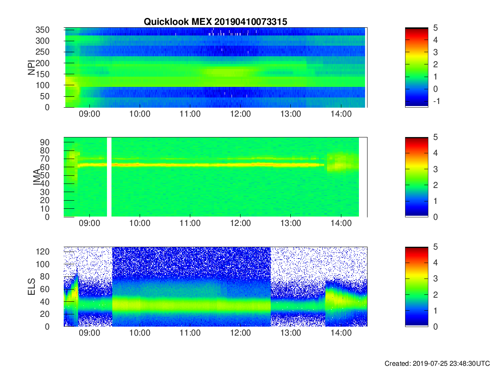The image size is (490, 367).
Task: Click the 10:00 label under ELS plot
Action: coord(140,333)
